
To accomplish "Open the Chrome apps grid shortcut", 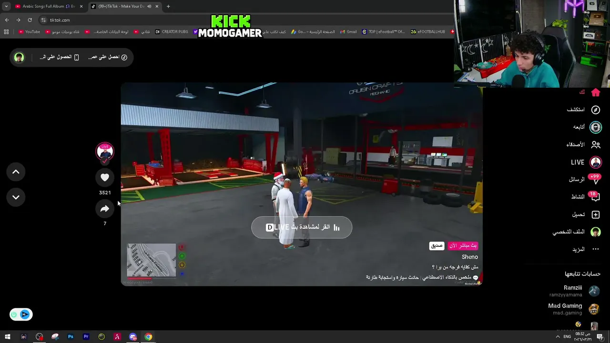I will pos(6,32).
